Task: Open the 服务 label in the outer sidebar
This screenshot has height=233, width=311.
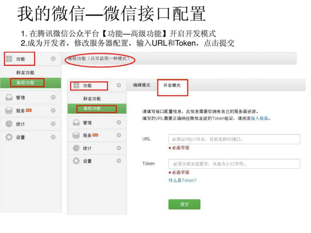Action: (x=21, y=111)
